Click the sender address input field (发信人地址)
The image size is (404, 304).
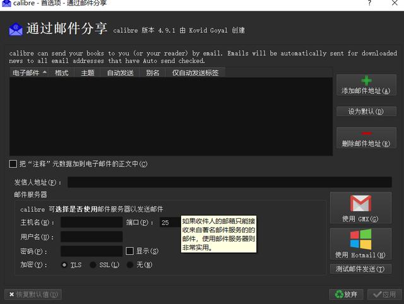click(230, 182)
